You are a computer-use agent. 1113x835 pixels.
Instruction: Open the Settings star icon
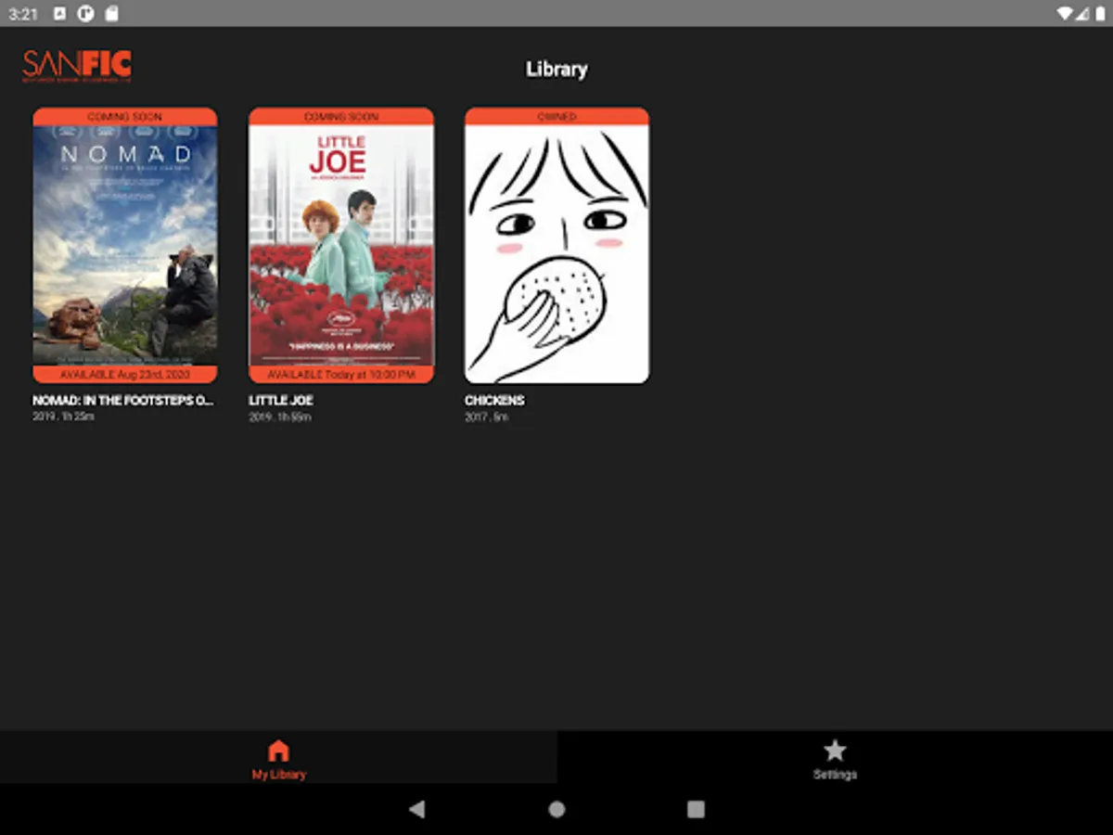click(x=835, y=751)
